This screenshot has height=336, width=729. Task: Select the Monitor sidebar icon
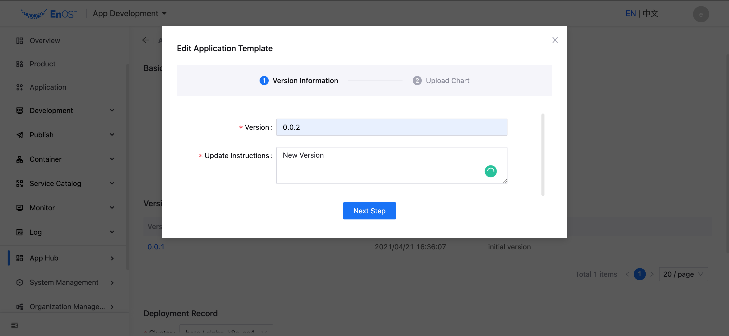tap(19, 208)
